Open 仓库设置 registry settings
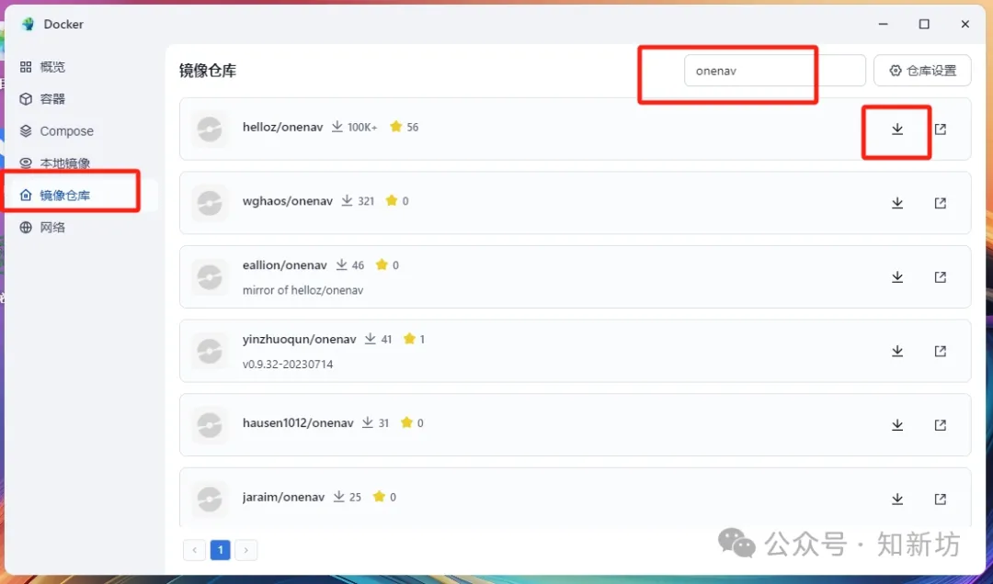Screen dimensions: 993x584 tap(922, 70)
